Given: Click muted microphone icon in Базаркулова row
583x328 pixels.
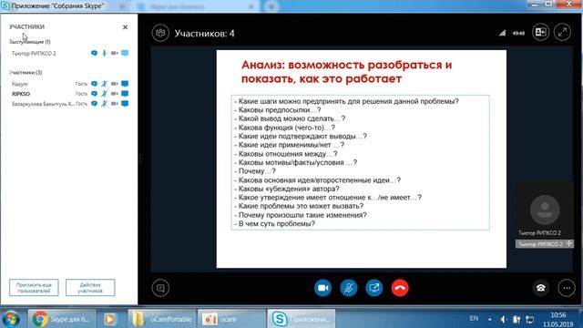Looking at the screenshot, I should pos(104,104).
